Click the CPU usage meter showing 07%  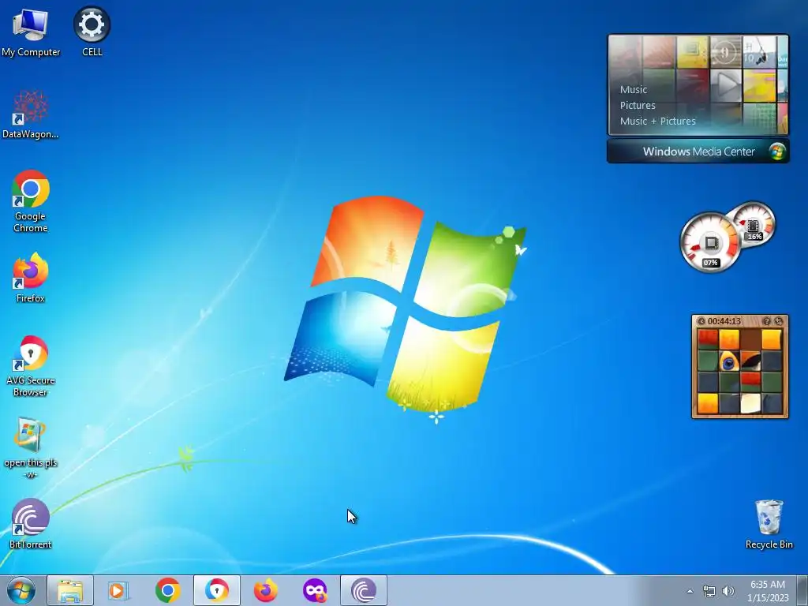[711, 242]
